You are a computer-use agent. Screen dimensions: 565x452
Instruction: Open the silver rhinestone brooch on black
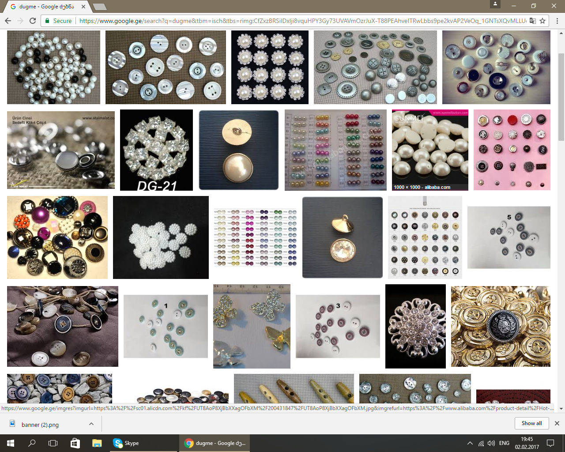pos(415,326)
